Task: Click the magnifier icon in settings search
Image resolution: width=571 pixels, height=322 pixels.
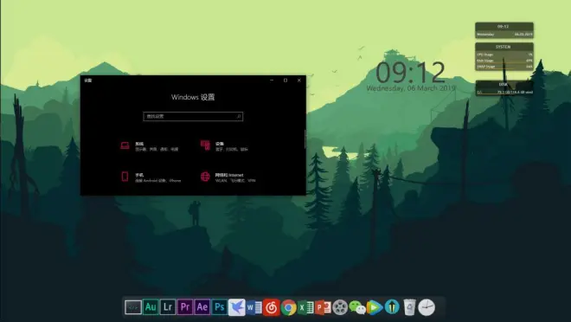Action: point(239,117)
